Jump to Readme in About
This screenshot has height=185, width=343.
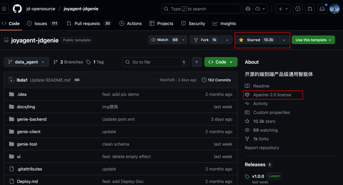pyautogui.click(x=257, y=86)
